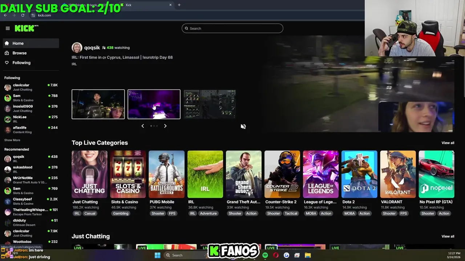Open Grand Theft Auto category card

[x=244, y=174]
